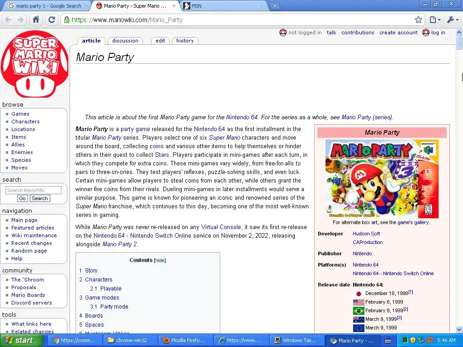This screenshot has width=463, height=347.
Task: Open the game's gallery link
Action: (x=413, y=222)
